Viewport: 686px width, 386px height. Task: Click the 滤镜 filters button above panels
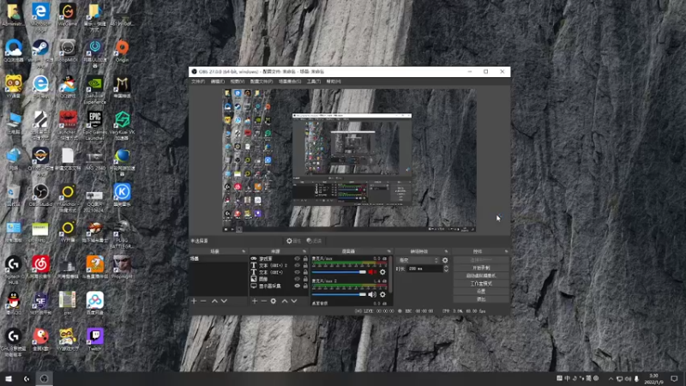click(314, 241)
